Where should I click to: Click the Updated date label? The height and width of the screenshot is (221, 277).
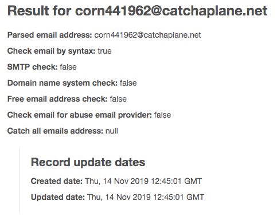click(x=58, y=197)
